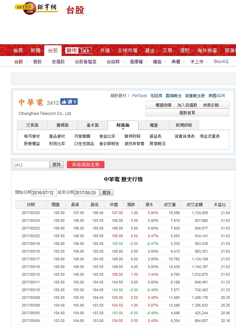Click the 本益比 column header
Viewport: 236px width, 327px height.
[x=220, y=205]
